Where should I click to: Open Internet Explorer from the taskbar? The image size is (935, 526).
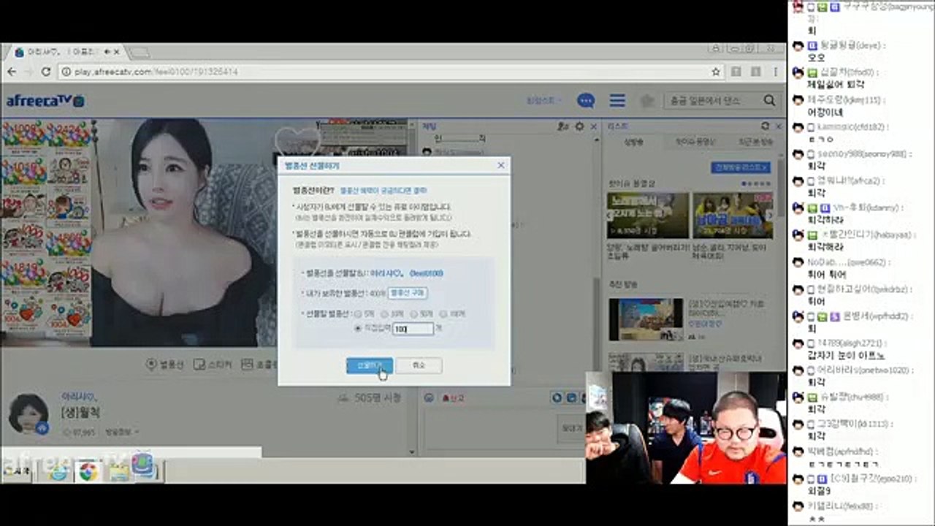(58, 472)
